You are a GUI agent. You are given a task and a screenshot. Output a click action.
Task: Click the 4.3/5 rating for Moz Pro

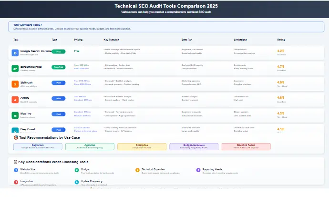pyautogui.click(x=281, y=114)
